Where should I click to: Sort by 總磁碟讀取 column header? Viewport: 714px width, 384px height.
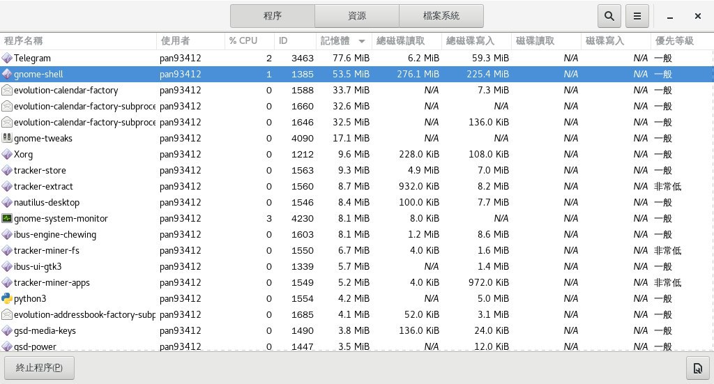click(x=407, y=41)
